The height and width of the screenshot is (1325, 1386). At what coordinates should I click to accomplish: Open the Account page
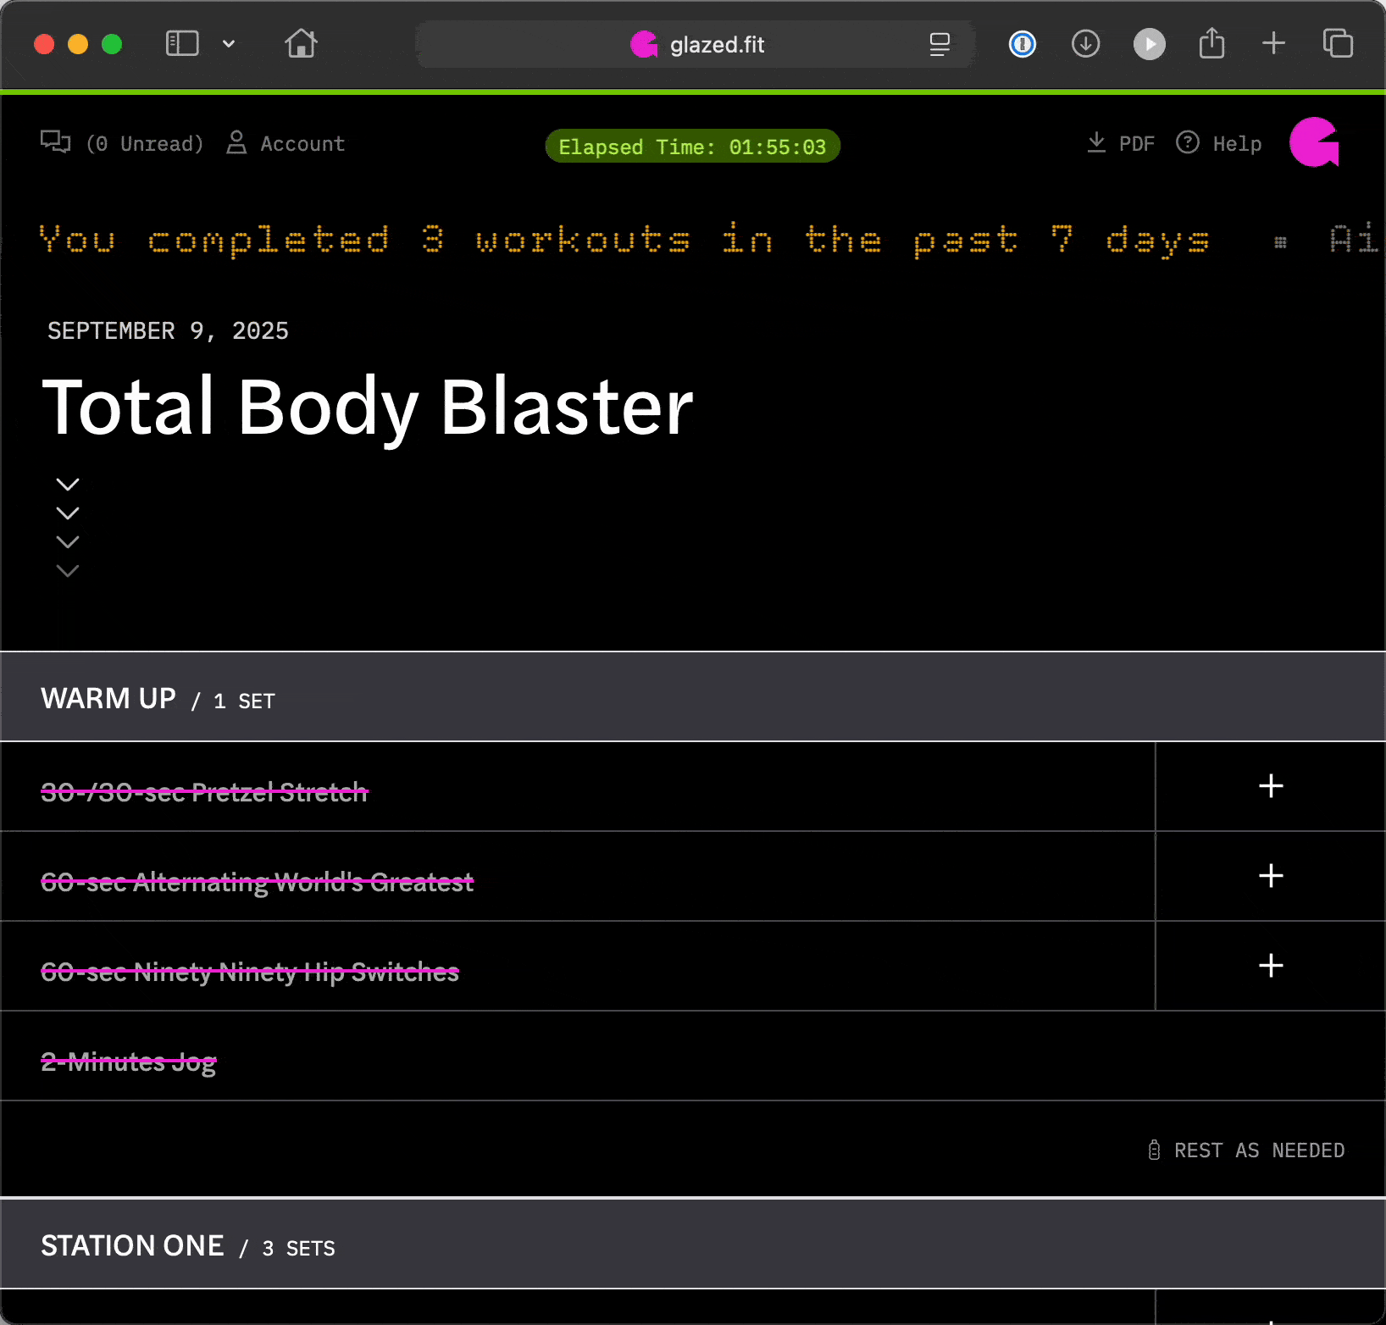click(x=302, y=144)
